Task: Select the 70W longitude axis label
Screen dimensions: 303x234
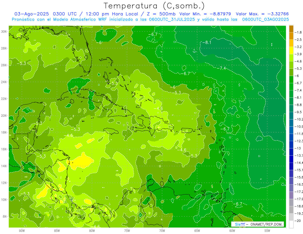Action: [162, 231]
